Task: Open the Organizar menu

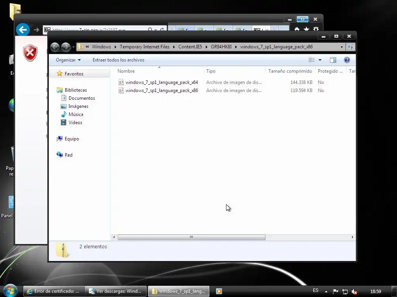Action: click(68, 60)
